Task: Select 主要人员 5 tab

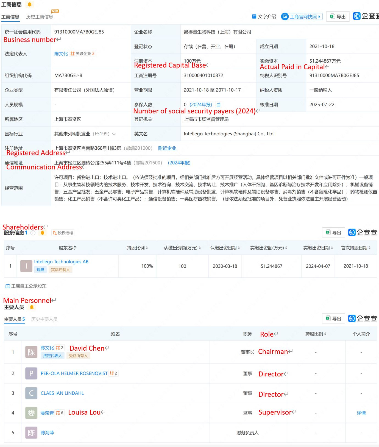Action: [14, 319]
